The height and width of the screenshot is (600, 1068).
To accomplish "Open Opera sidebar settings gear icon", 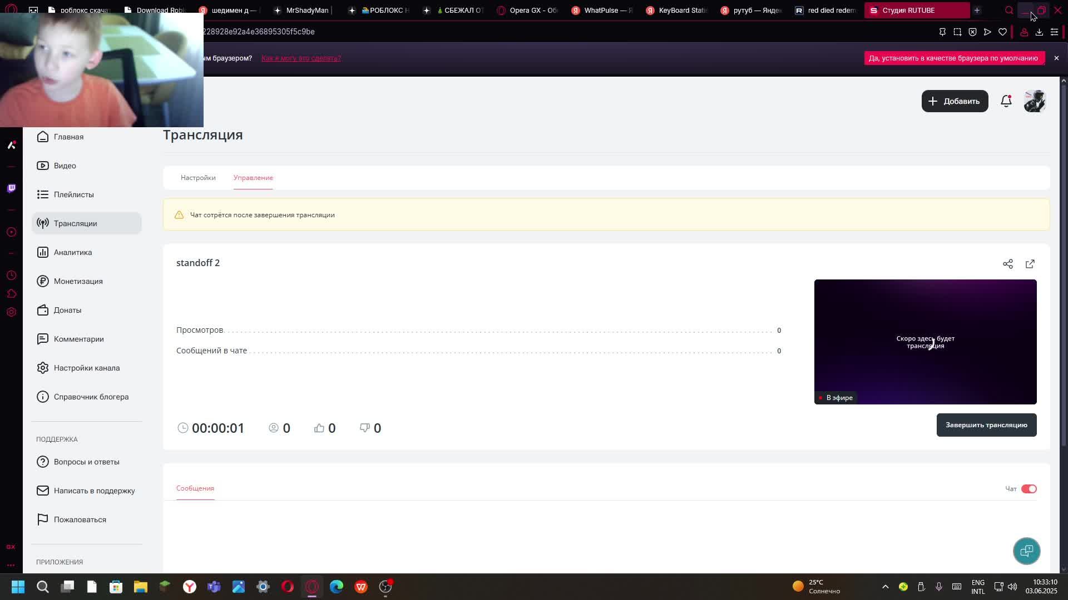I will coord(11,312).
